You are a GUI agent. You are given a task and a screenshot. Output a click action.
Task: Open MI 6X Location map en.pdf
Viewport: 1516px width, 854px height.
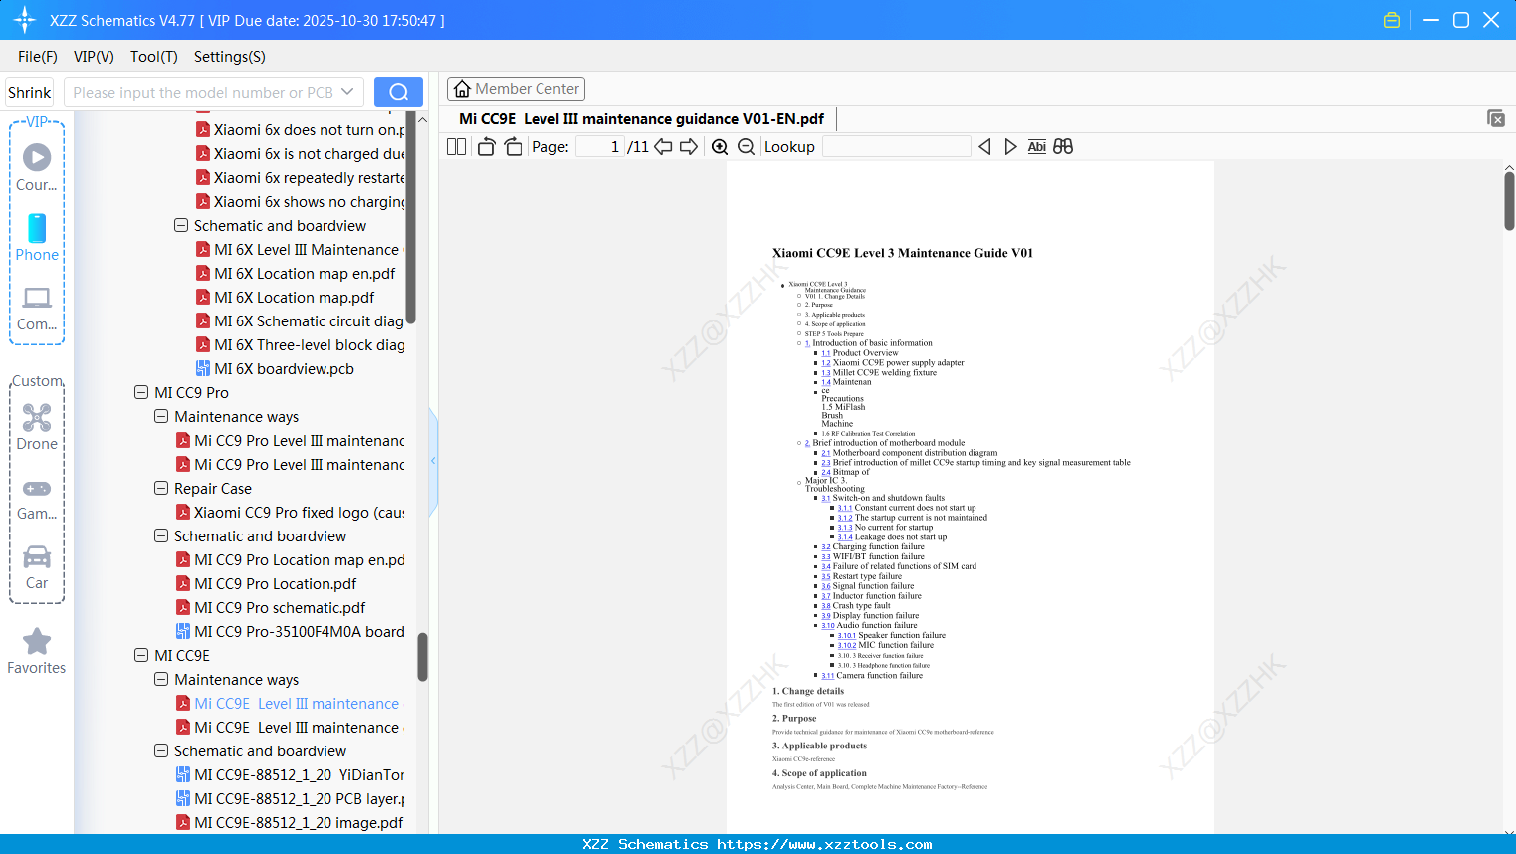pos(305,273)
